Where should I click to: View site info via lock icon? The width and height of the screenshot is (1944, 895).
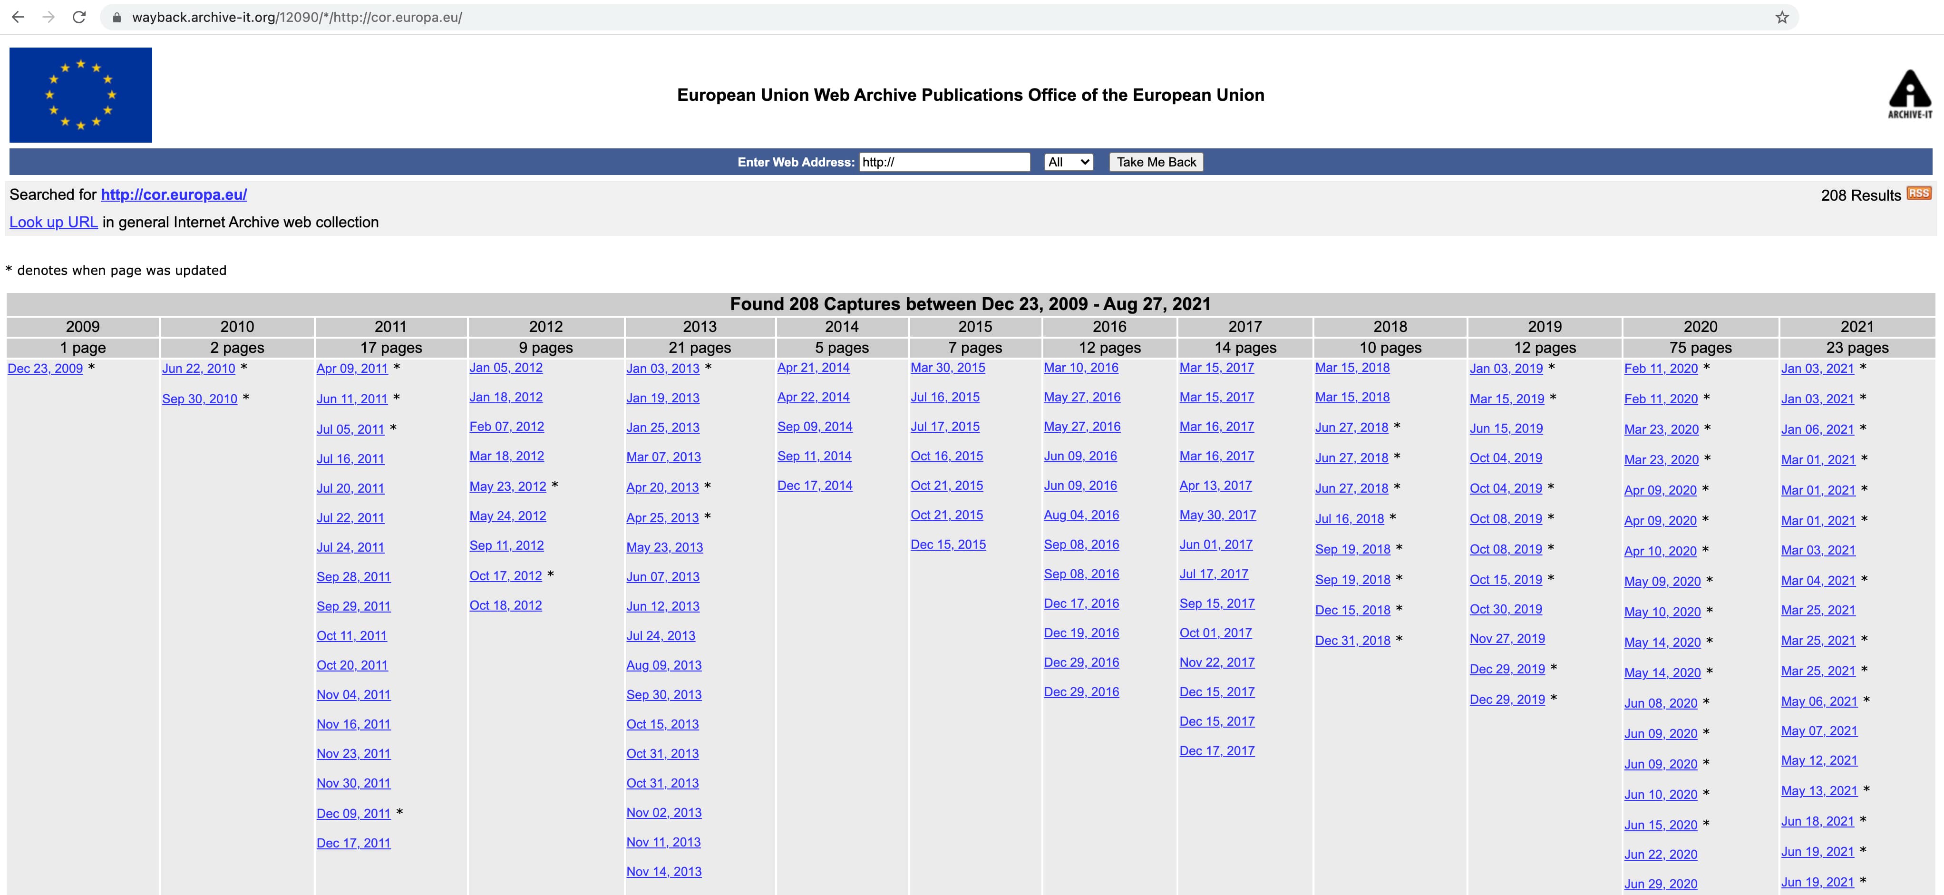click(116, 17)
